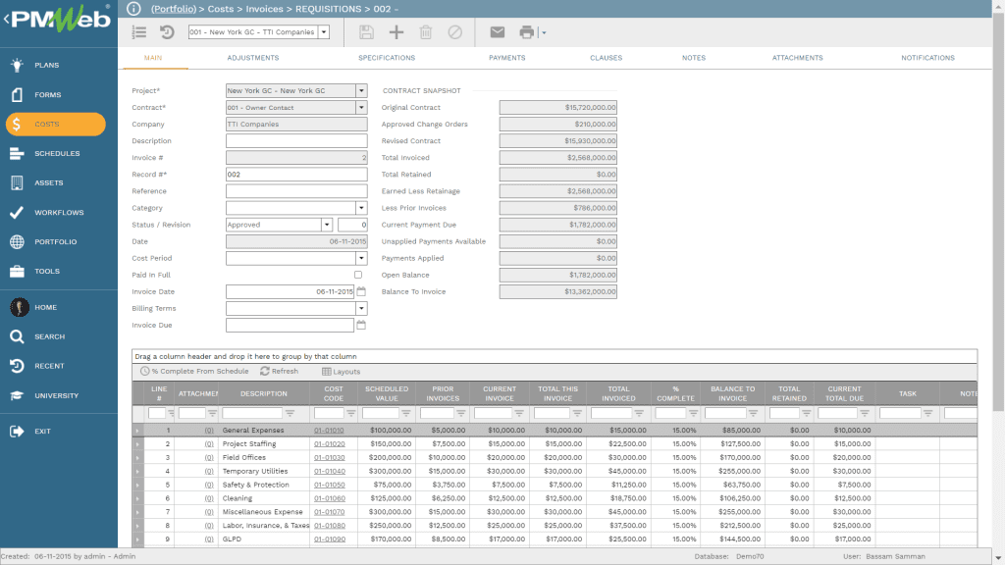This screenshot has width=1005, height=565.
Task: Select the Costs module in sidebar
Action: 56,125
